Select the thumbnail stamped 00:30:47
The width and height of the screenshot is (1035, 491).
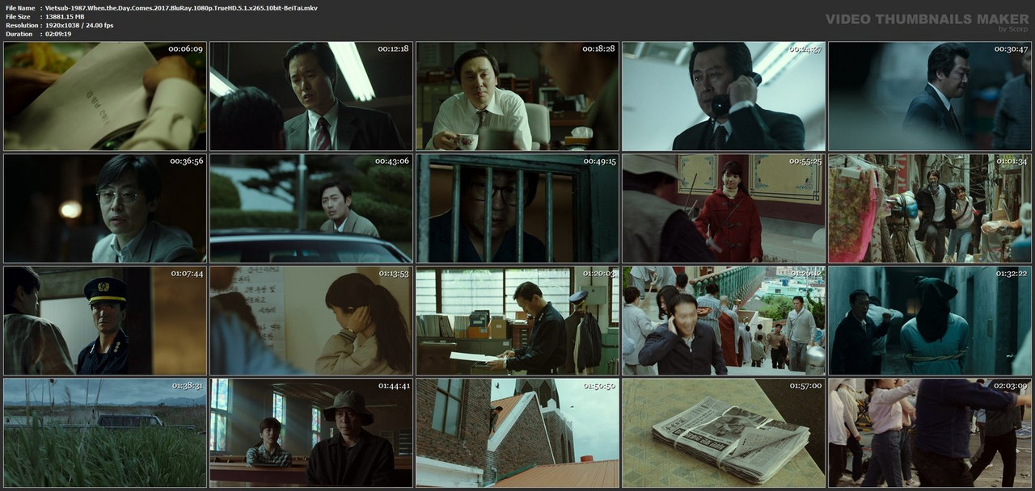click(930, 97)
